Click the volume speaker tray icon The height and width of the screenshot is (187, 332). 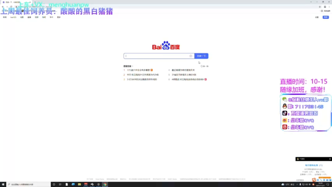tap(307, 185)
